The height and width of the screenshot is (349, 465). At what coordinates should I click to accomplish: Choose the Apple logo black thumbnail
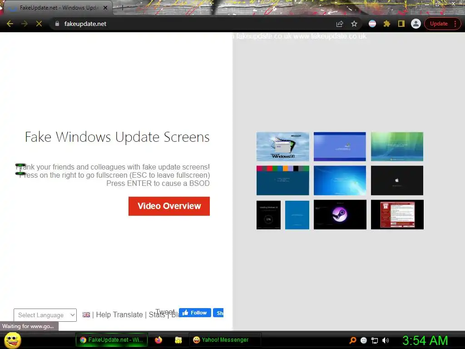tap(397, 180)
